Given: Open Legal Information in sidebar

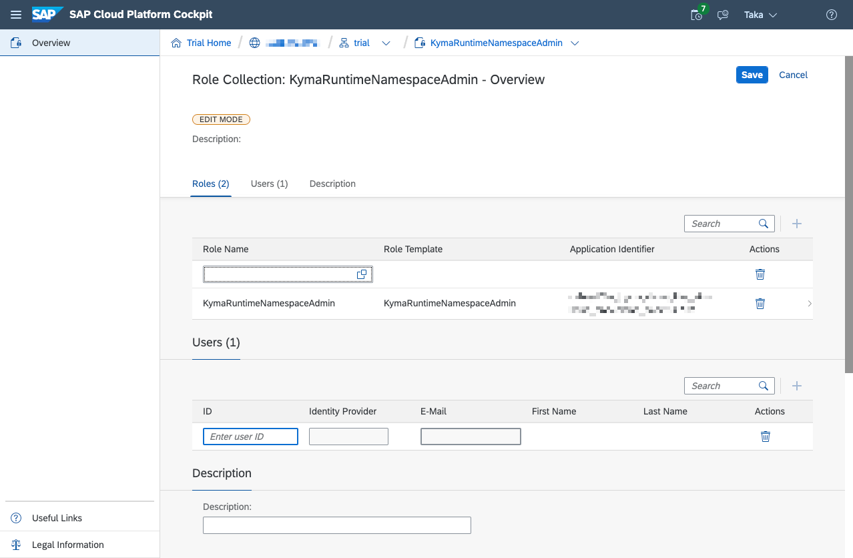Looking at the screenshot, I should pyautogui.click(x=79, y=545).
